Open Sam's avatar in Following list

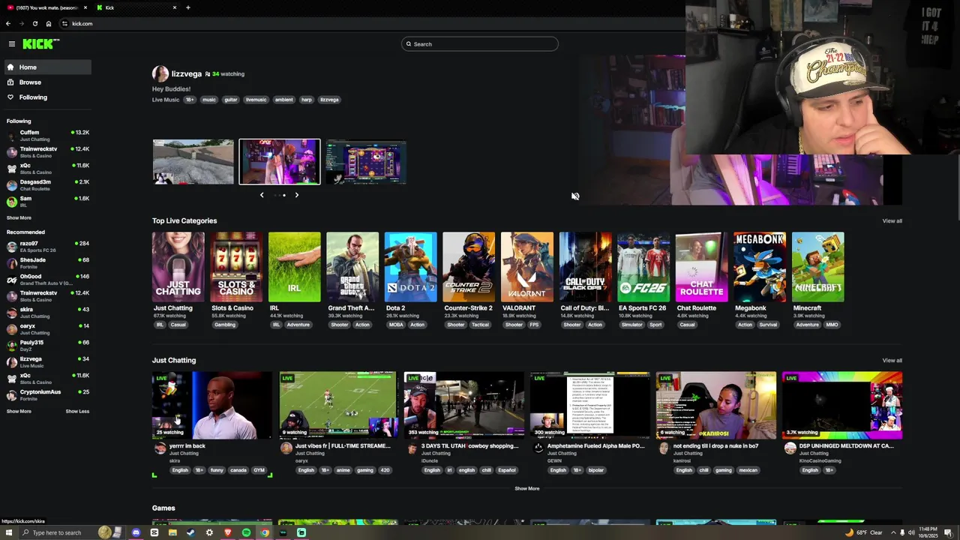[11, 202]
